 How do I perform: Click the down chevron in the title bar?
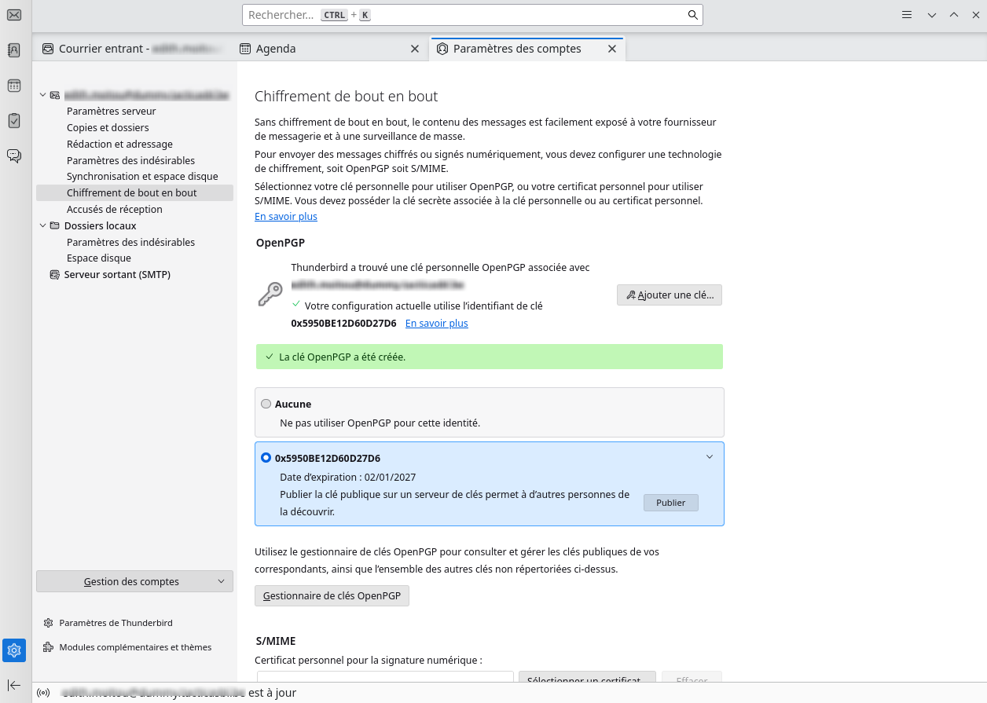[932, 15]
